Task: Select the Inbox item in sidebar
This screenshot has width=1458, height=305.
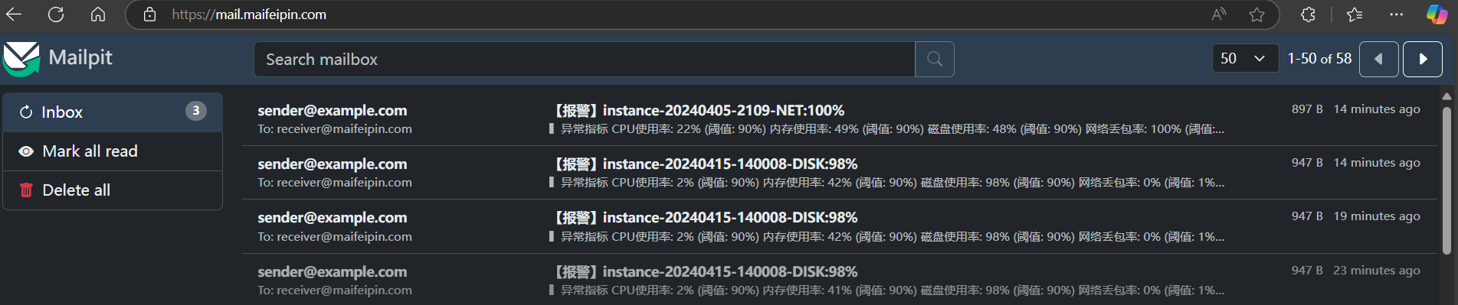Action: click(x=113, y=112)
